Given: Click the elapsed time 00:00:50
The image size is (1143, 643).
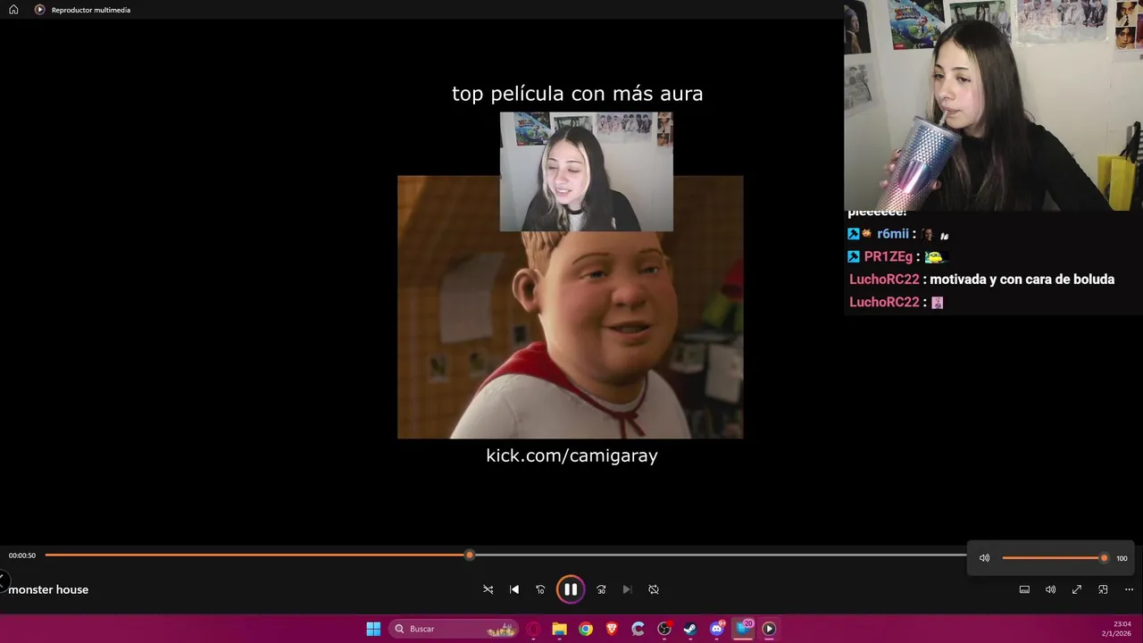Looking at the screenshot, I should click(22, 555).
